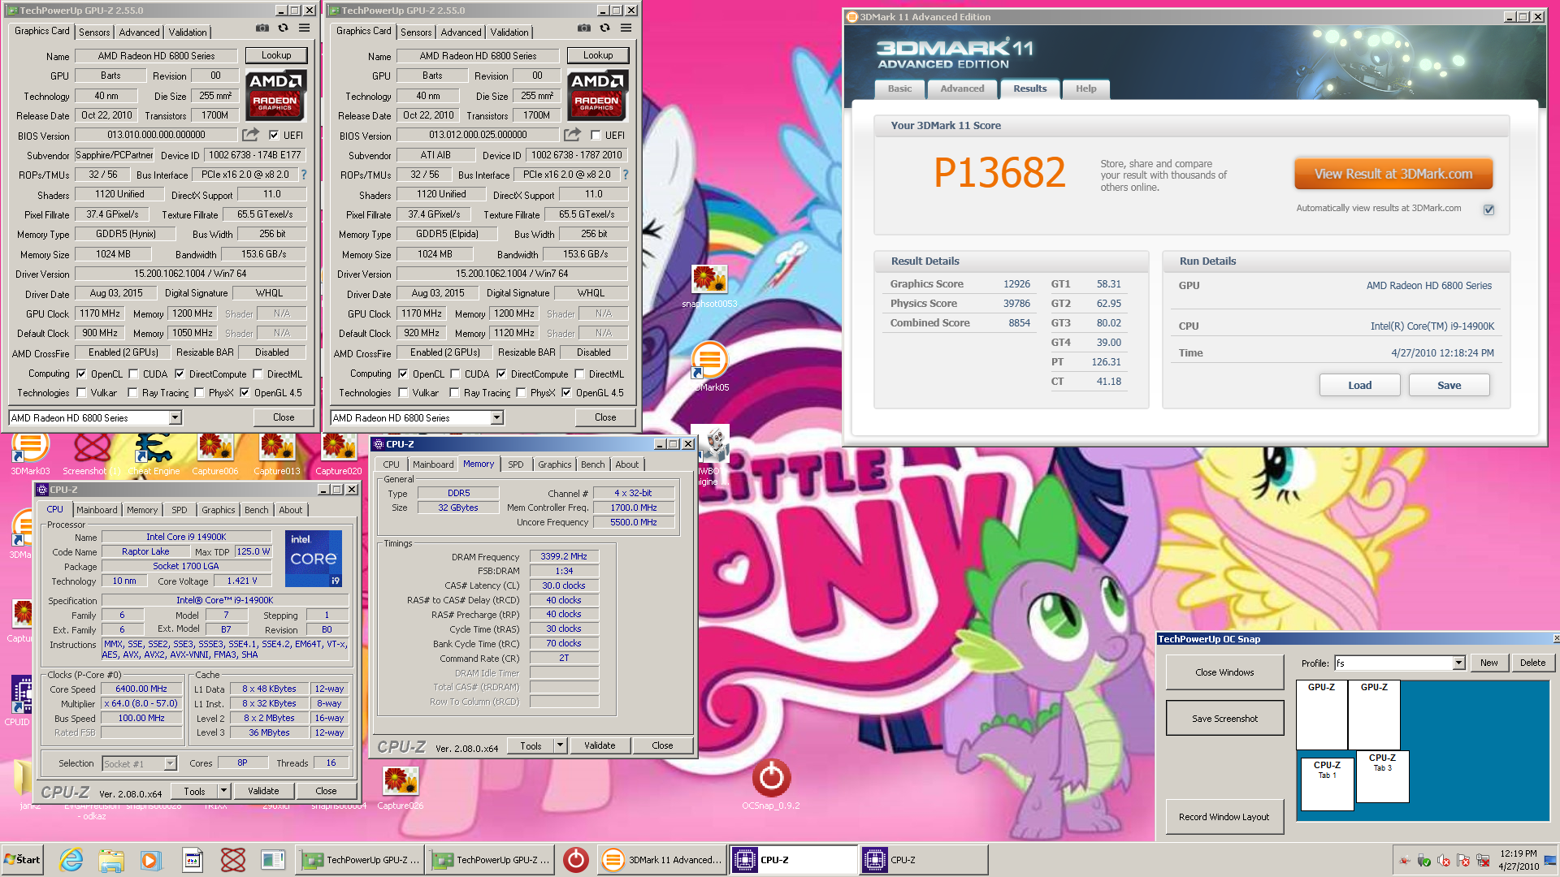Click Load button in 3DMark Run Details
This screenshot has width=1560, height=877.
click(1359, 385)
